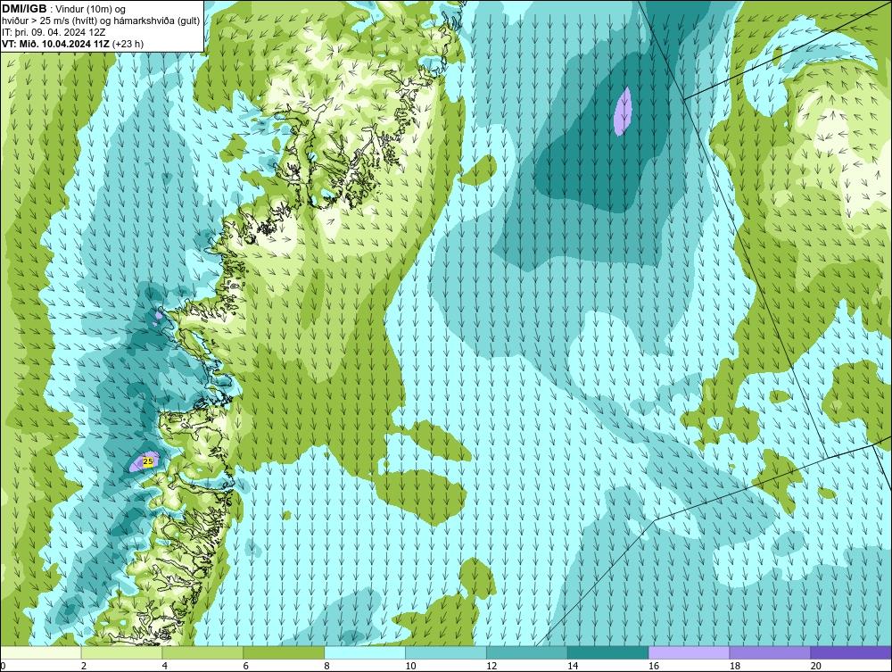The width and height of the screenshot is (892, 672).
Task: Select the 10–12 turquoise legend swatch
Action: click(x=446, y=652)
